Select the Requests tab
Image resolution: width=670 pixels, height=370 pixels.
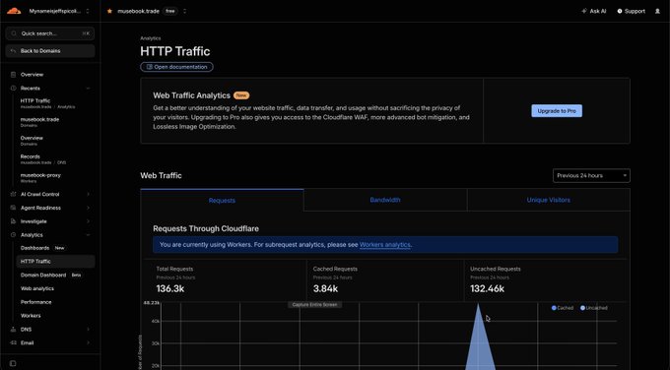click(222, 200)
